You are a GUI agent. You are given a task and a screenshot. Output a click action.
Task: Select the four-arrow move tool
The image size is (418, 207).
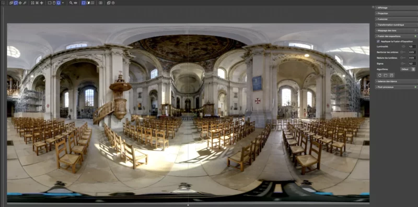tap(20, 3)
